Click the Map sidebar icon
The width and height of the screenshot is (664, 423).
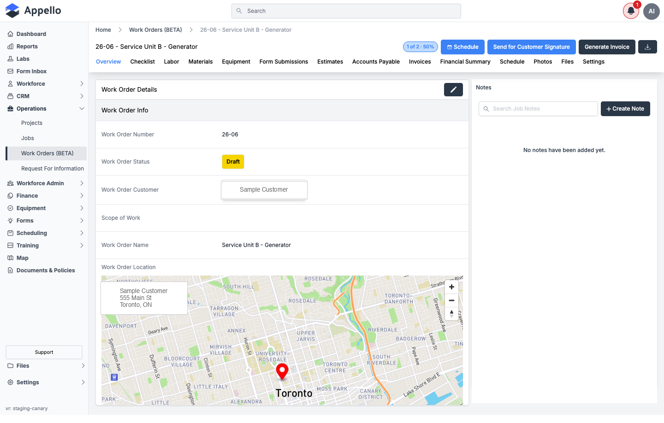pyautogui.click(x=10, y=258)
